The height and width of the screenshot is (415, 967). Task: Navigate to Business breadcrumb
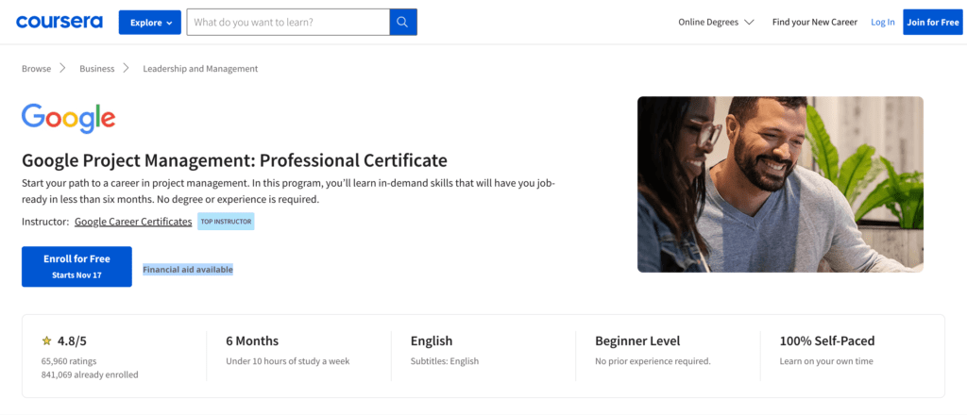[x=96, y=69]
